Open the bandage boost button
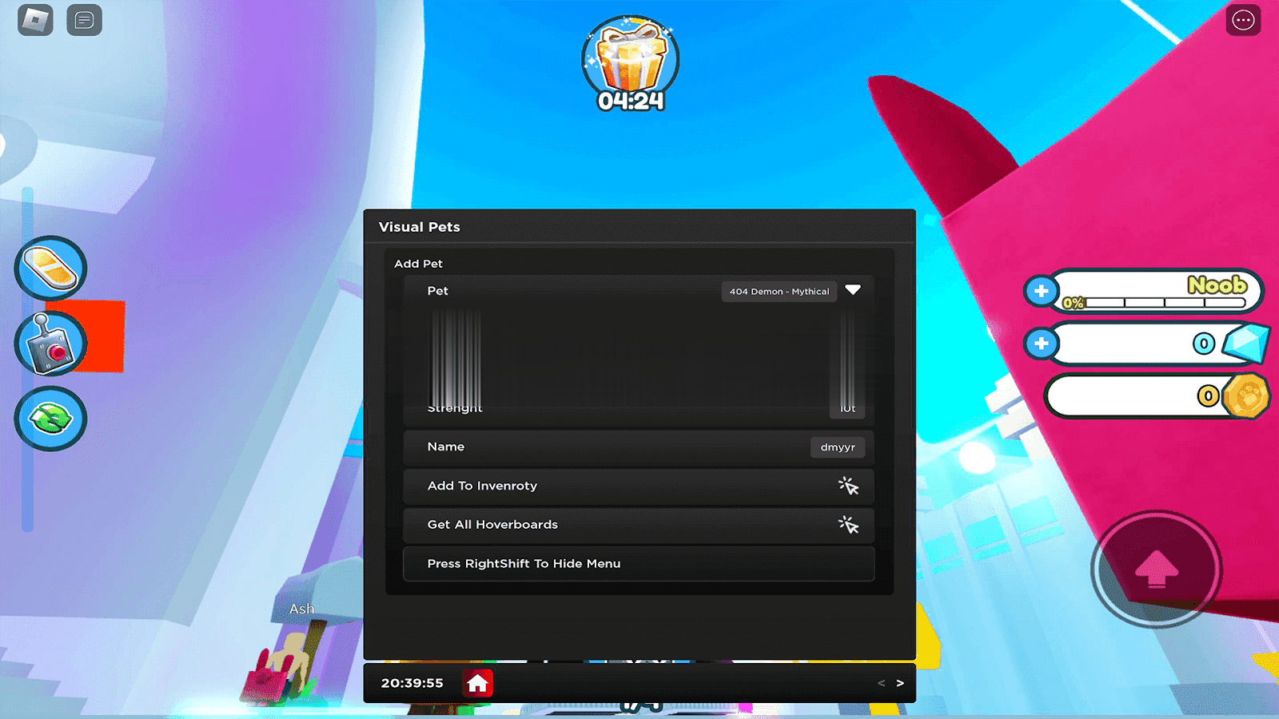This screenshot has height=719, width=1279. click(x=50, y=268)
